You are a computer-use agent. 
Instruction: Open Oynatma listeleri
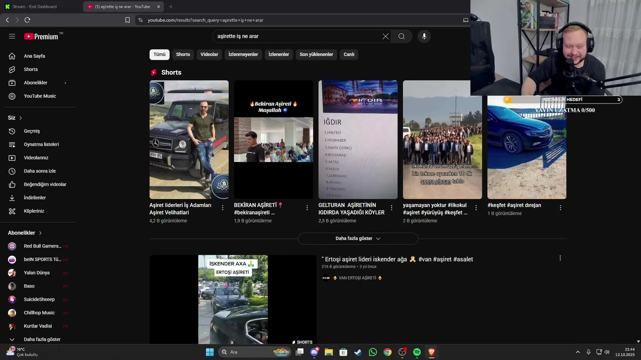pos(40,144)
